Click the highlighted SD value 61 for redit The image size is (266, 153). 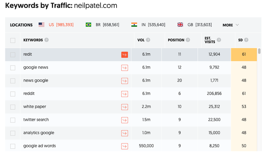244,54
